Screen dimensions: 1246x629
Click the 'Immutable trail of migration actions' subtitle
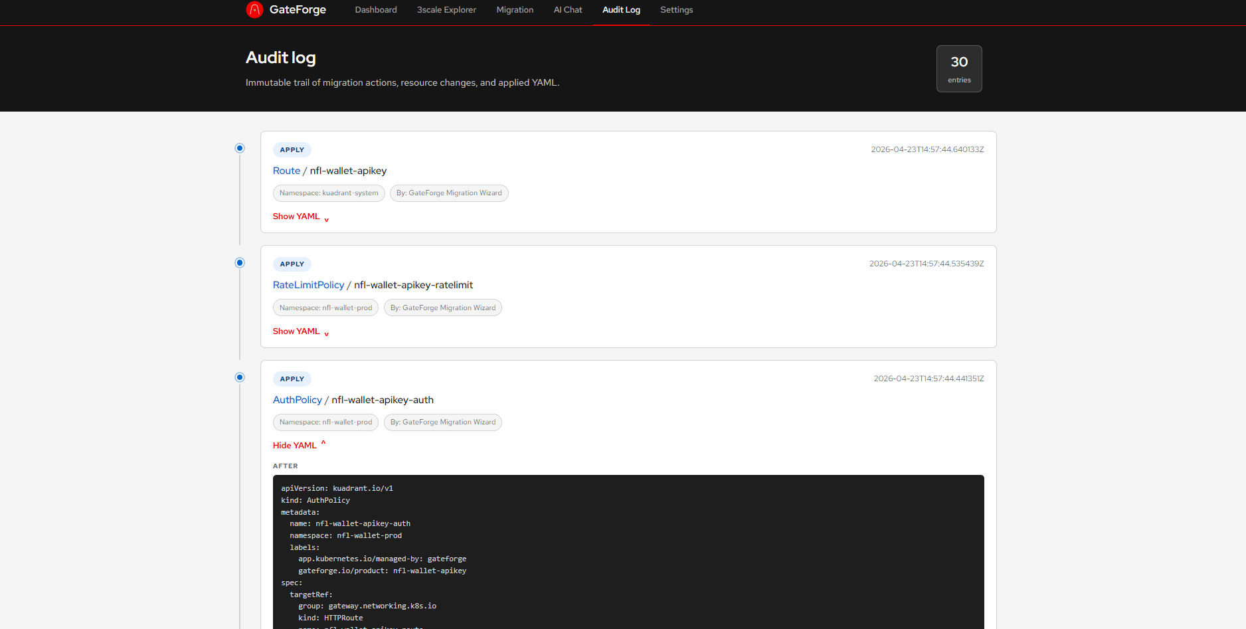(402, 82)
